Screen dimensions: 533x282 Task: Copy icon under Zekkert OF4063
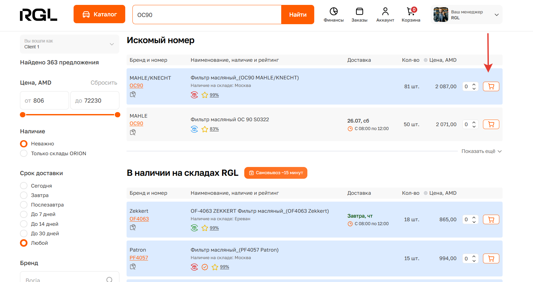133,227
